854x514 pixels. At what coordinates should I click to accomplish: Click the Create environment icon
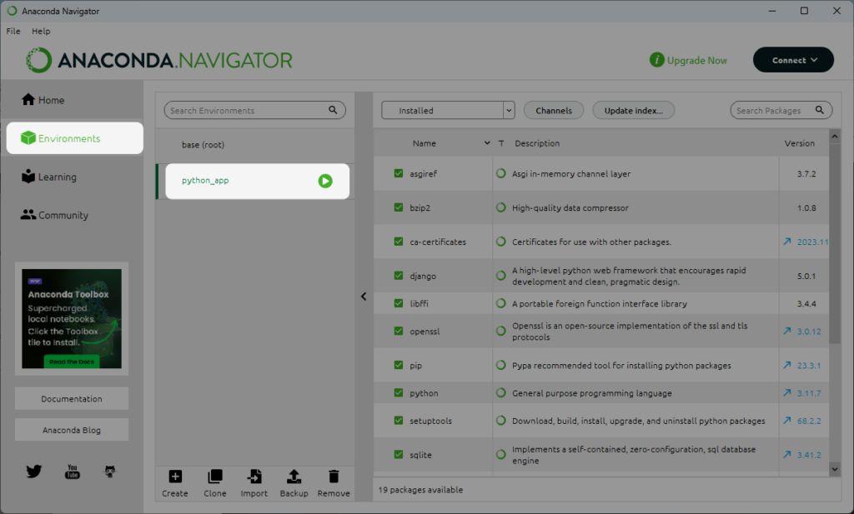point(175,477)
